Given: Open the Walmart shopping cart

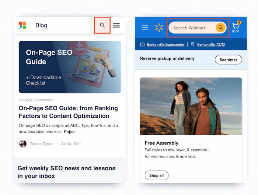Looking at the screenshot, I should point(236,26).
